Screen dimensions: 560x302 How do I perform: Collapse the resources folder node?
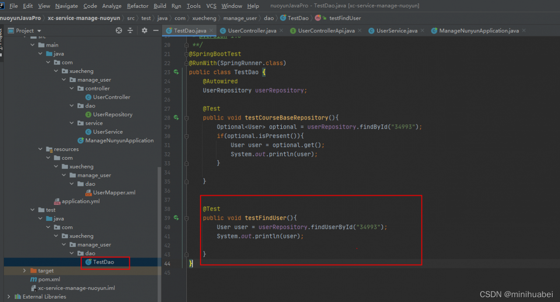click(41, 149)
